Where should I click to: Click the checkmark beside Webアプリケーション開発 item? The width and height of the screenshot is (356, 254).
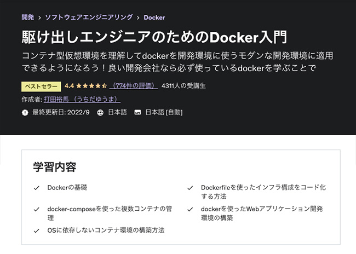(190, 209)
